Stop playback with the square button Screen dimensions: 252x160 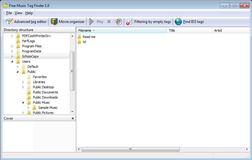pyautogui.click(x=109, y=22)
